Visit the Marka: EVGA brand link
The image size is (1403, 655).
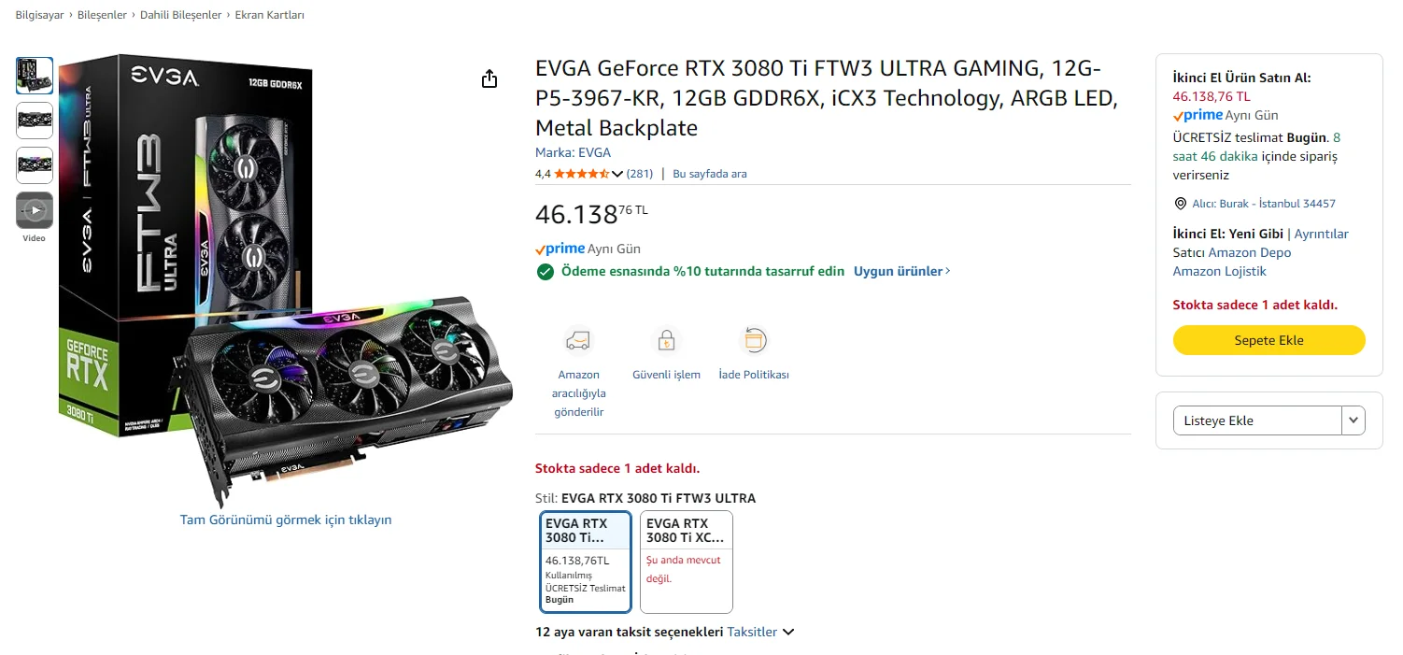click(573, 152)
